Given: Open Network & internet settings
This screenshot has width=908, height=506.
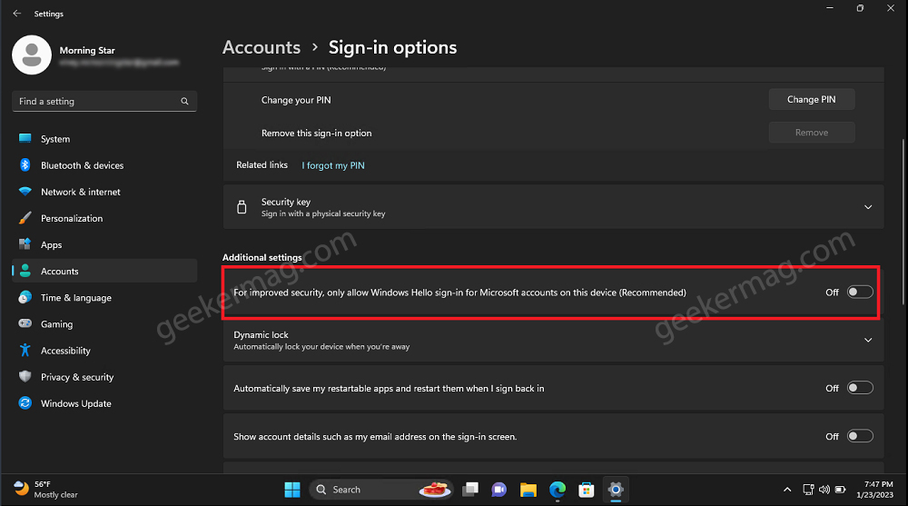Looking at the screenshot, I should (104, 192).
